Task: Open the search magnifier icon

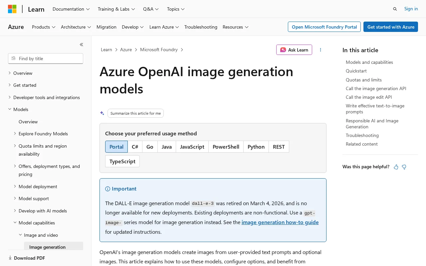Action: coord(395,9)
